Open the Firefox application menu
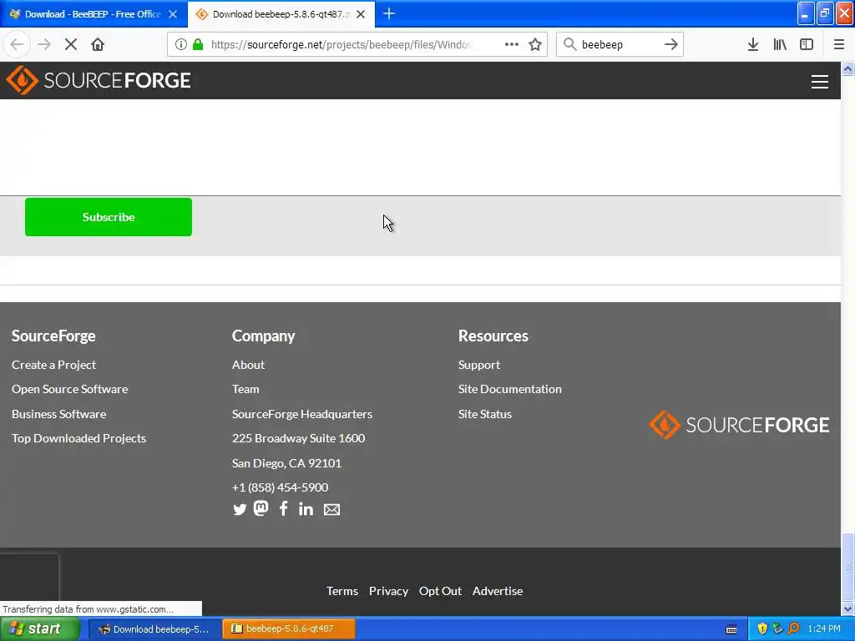 (x=839, y=44)
